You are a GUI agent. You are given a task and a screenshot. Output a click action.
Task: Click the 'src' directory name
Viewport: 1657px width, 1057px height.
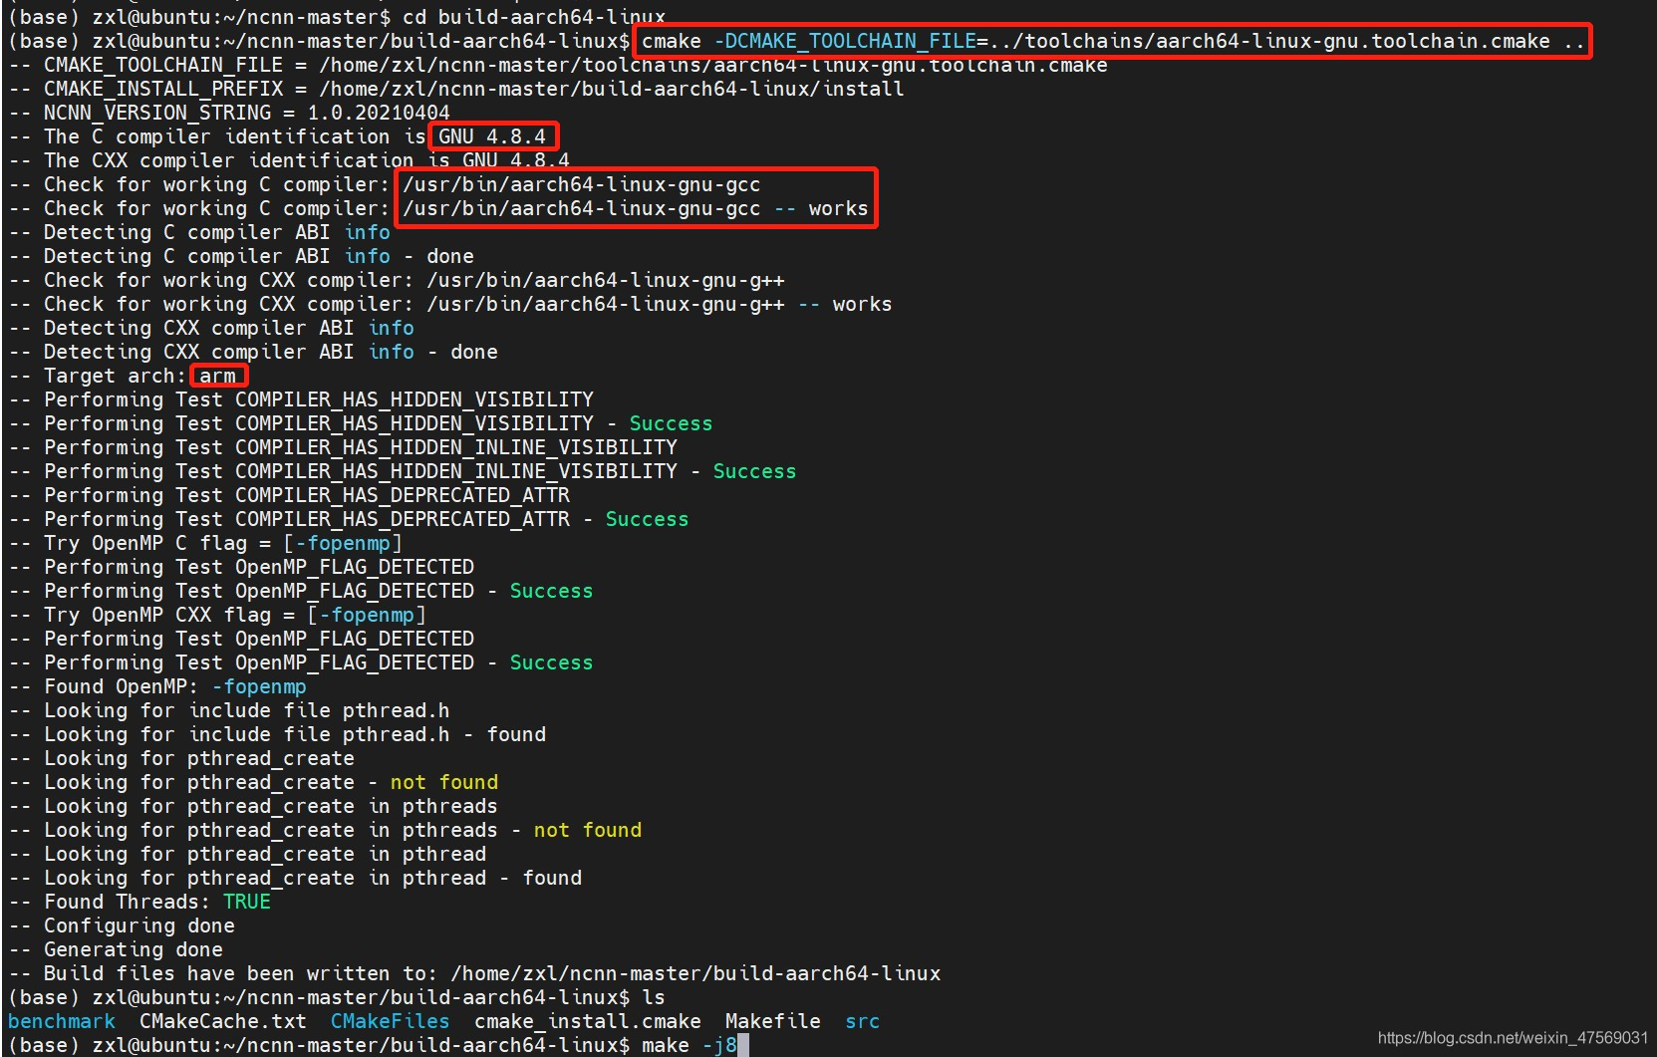pos(863,1021)
